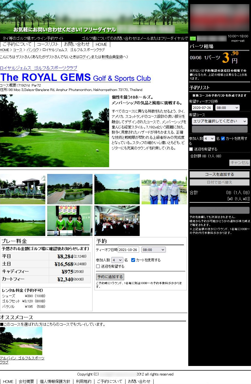
Task: Edit sidebar tee-off date 2020-07-26
Action: coord(202,108)
